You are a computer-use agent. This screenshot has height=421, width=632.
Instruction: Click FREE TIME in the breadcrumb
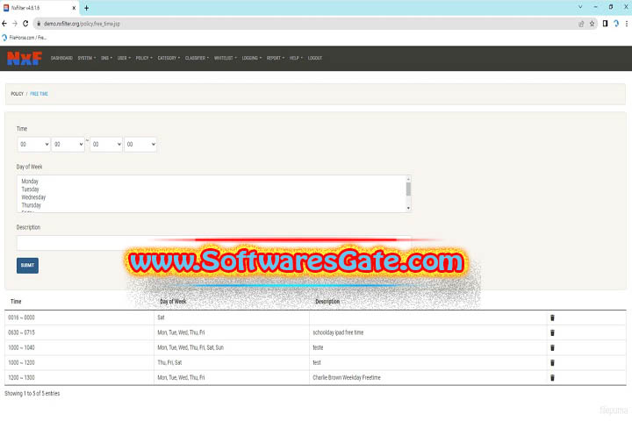tap(39, 94)
